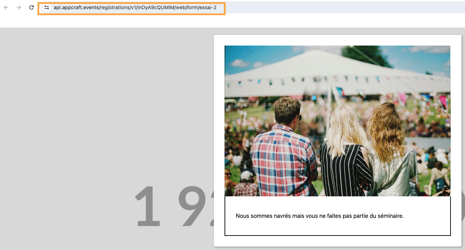Click 'essai-2' at the end of the URL
The image size is (465, 250).
point(208,7)
